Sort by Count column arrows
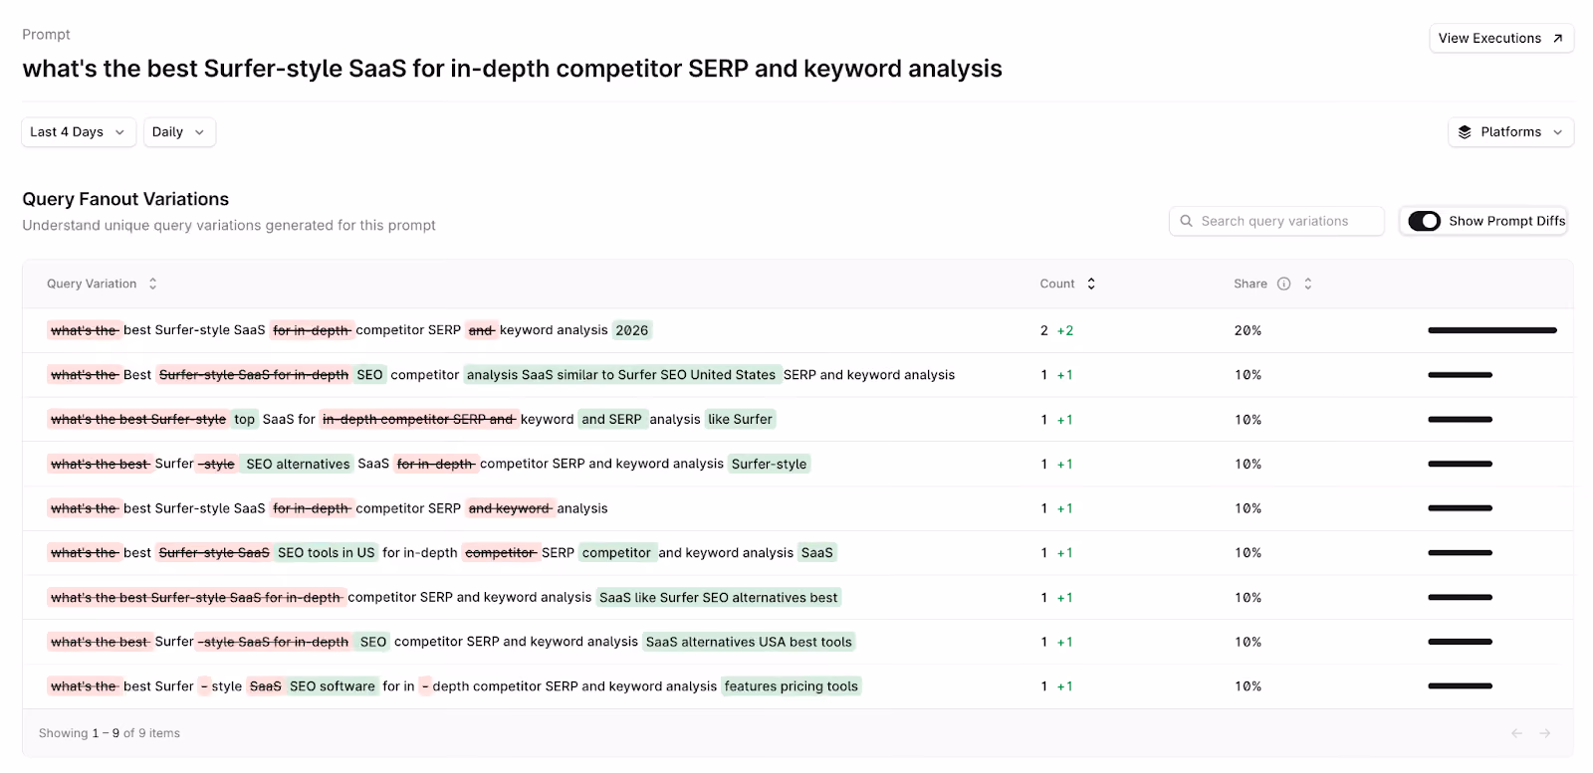The width and height of the screenshot is (1593, 773). (x=1091, y=284)
